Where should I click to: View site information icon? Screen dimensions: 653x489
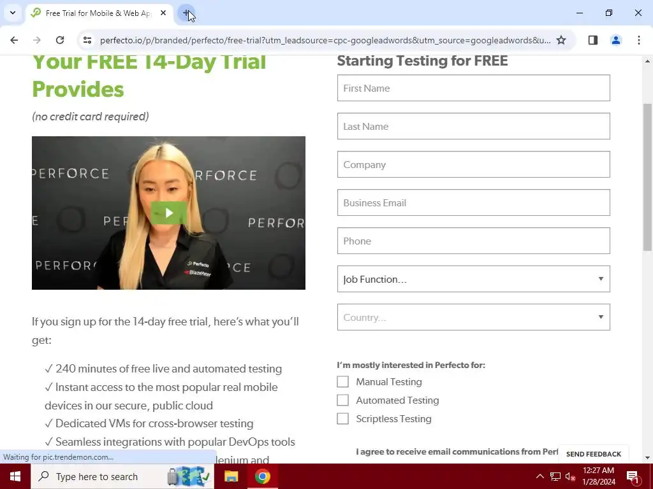87,40
